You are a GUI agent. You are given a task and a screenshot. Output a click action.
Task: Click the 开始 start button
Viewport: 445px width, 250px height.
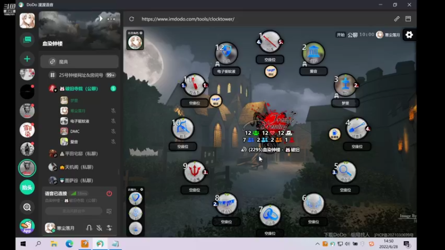pos(340,35)
